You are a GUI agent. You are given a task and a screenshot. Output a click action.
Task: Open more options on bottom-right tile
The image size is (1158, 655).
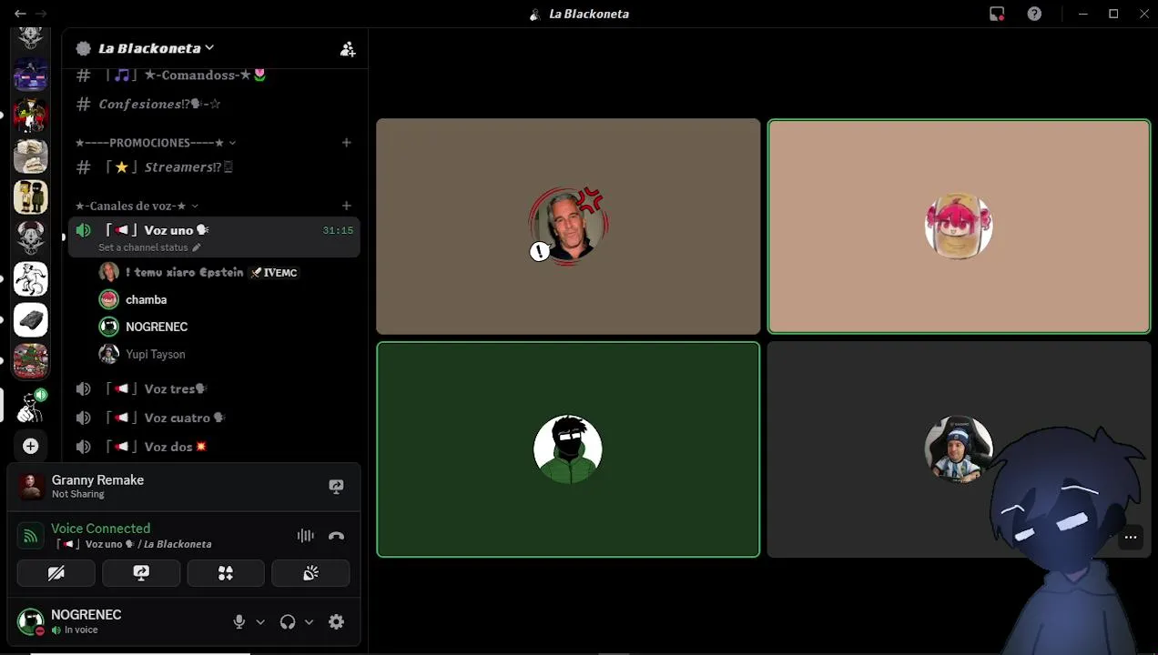point(1130,537)
